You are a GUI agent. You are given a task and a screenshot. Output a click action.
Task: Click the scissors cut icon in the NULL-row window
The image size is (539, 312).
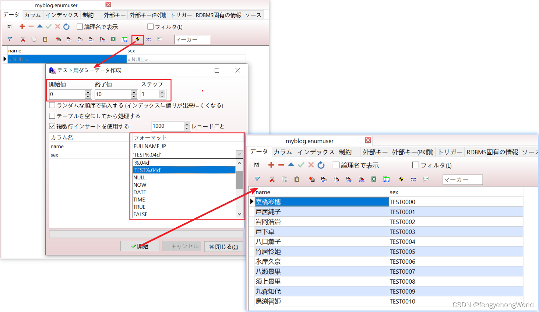tap(23, 39)
